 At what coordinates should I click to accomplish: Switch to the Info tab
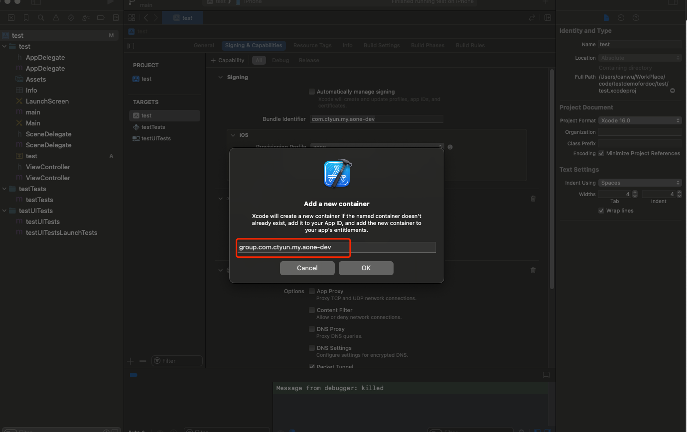click(x=348, y=45)
